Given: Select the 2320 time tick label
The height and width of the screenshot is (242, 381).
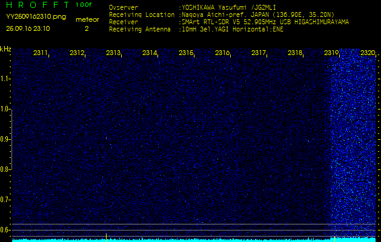Looking at the screenshot, I should [x=367, y=53].
